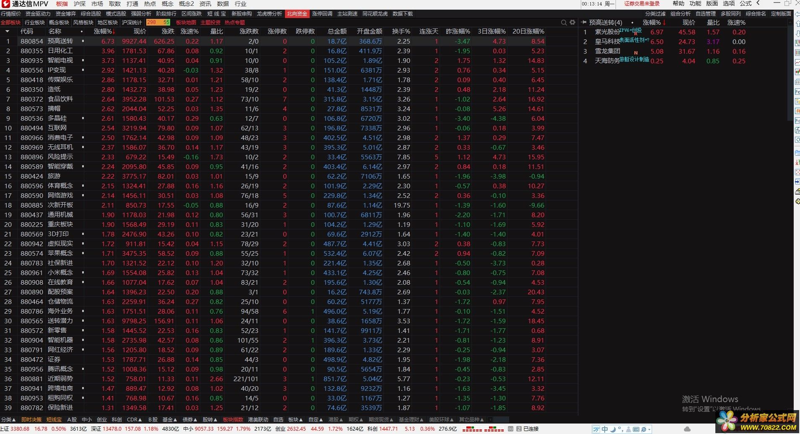This screenshot has width=800, height=434.
Task: Expand the 基金▲ bottom menu
Action: pos(170,419)
